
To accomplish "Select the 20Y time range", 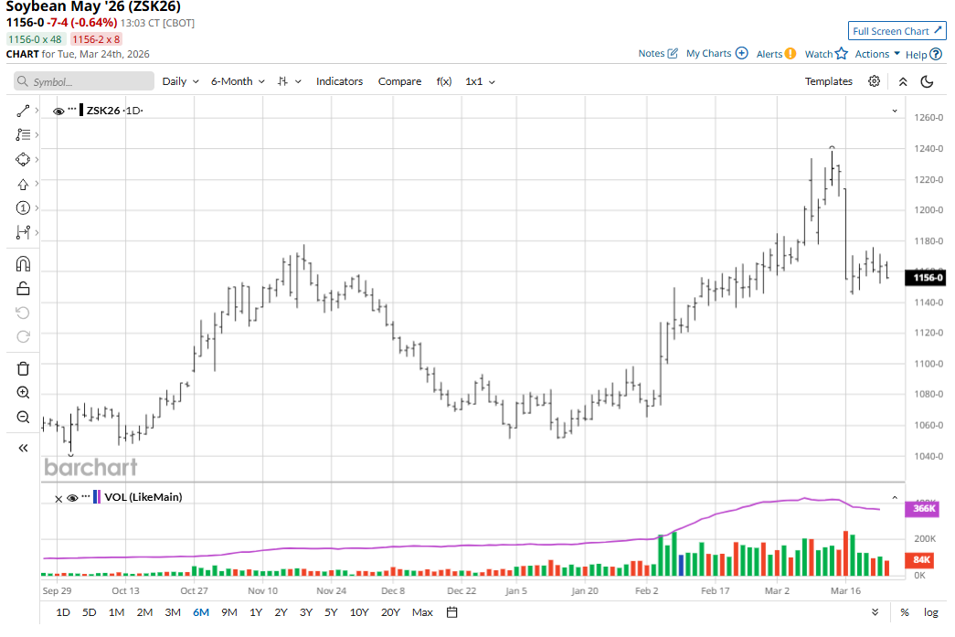I will (x=390, y=612).
